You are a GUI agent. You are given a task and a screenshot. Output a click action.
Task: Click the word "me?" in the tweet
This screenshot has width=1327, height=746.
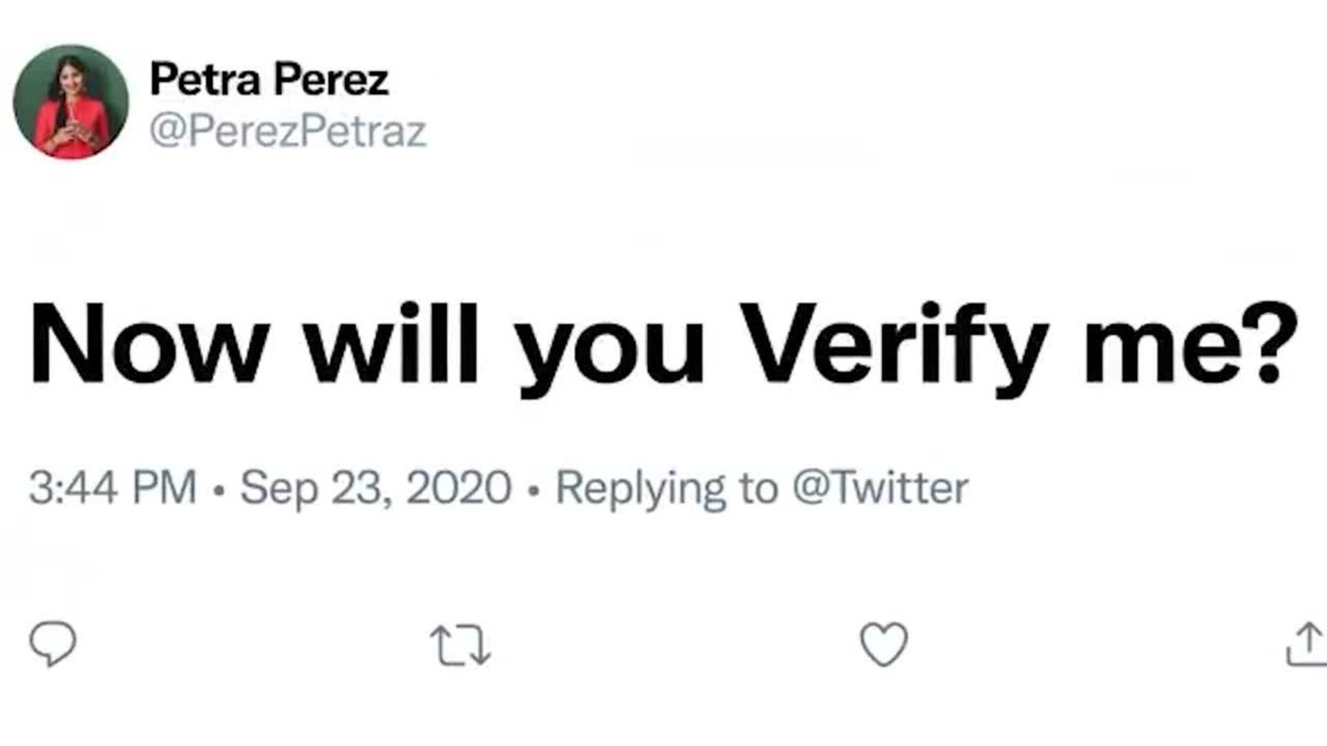pyautogui.click(x=1191, y=344)
